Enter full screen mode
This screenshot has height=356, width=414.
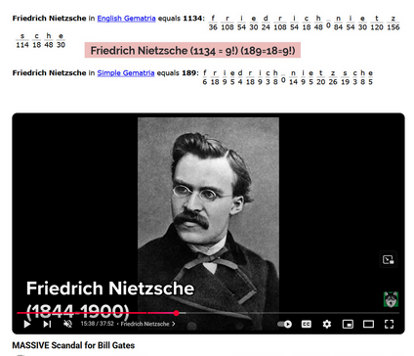[390, 324]
